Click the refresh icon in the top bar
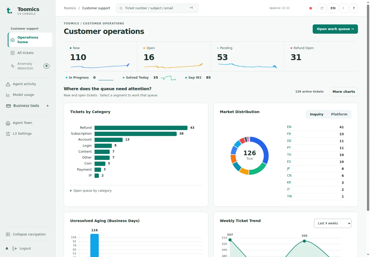This screenshot has width=370, height=257. [x=322, y=8]
